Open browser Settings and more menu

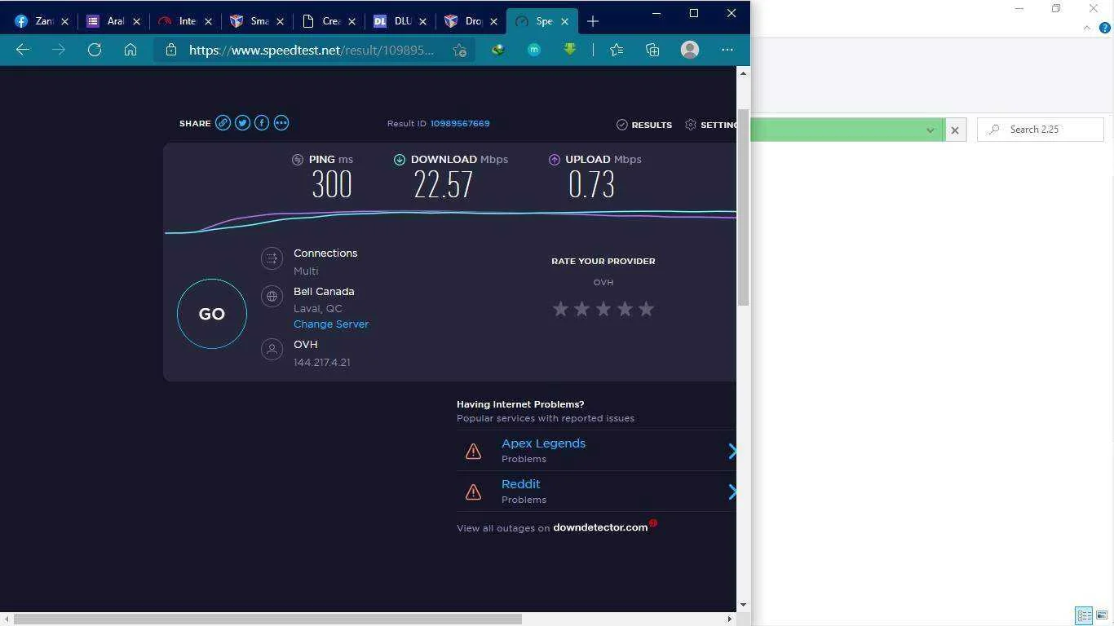727,50
